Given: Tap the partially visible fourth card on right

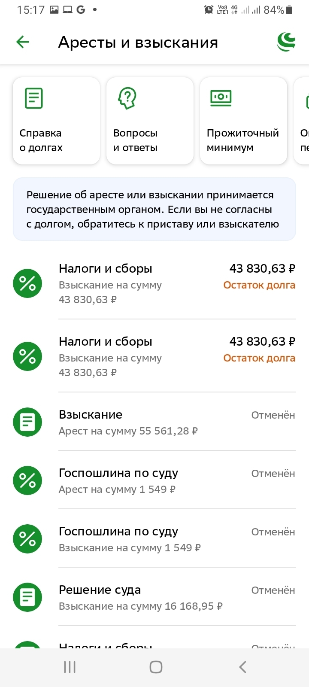Looking at the screenshot, I should pos(301,121).
